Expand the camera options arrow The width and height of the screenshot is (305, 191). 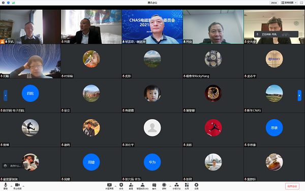click(23, 186)
